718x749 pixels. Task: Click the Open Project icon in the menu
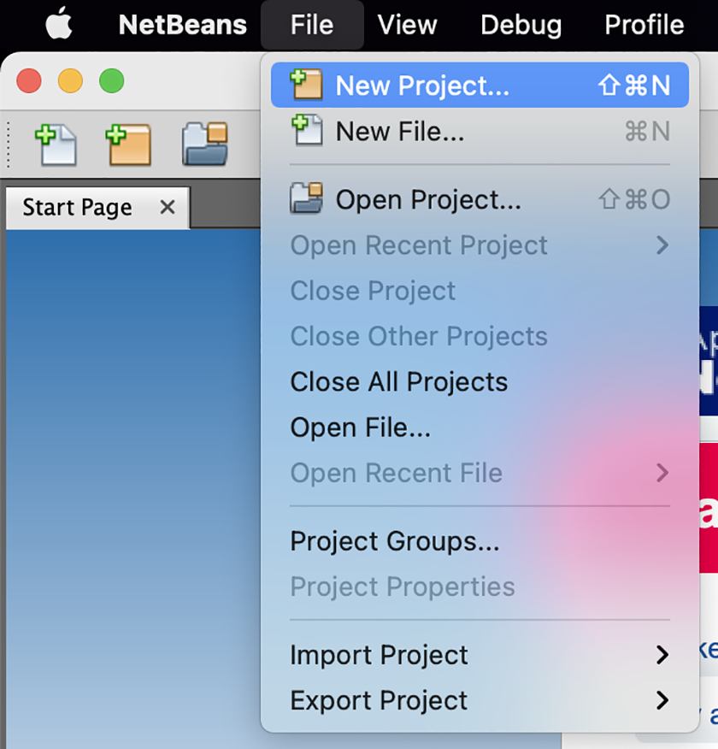pyautogui.click(x=308, y=199)
